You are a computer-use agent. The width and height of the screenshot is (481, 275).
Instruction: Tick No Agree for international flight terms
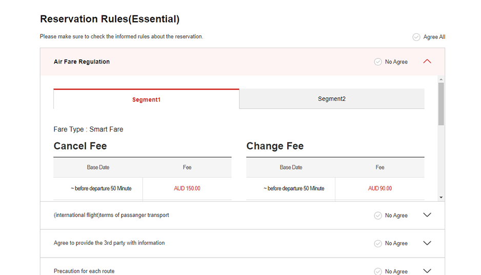(378, 216)
